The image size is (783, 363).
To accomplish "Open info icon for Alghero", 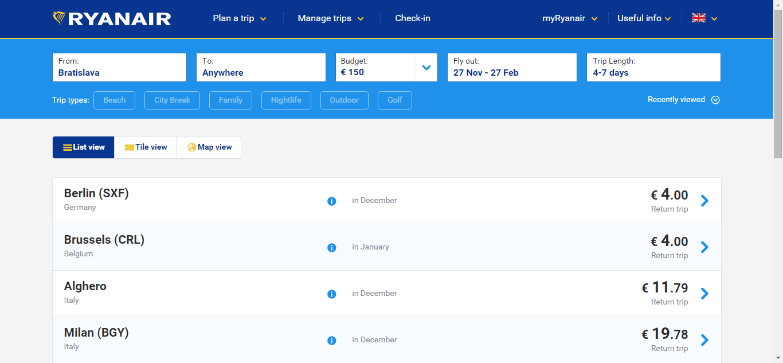I will click(x=331, y=294).
